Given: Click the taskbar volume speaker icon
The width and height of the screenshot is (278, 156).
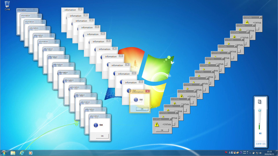Looking at the screenshot, I should [x=261, y=153].
